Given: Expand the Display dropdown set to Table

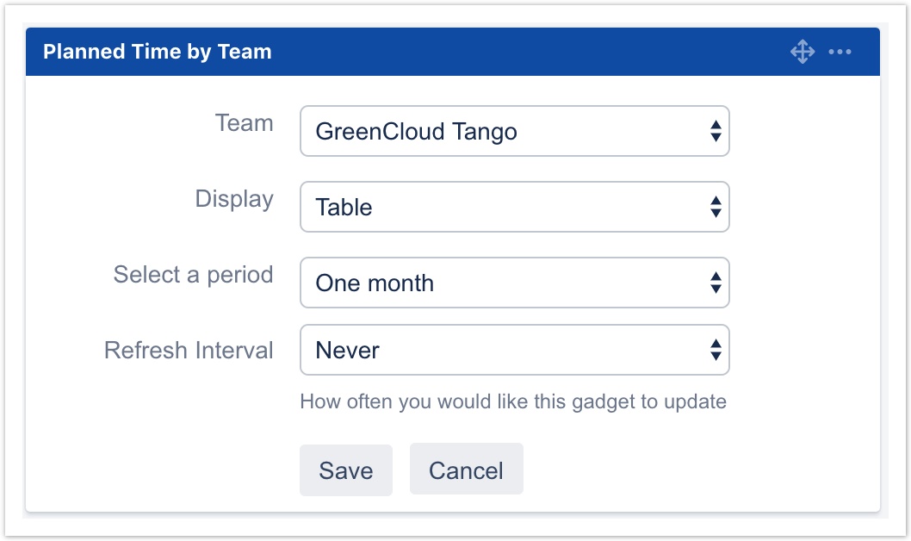Looking at the screenshot, I should point(514,207).
